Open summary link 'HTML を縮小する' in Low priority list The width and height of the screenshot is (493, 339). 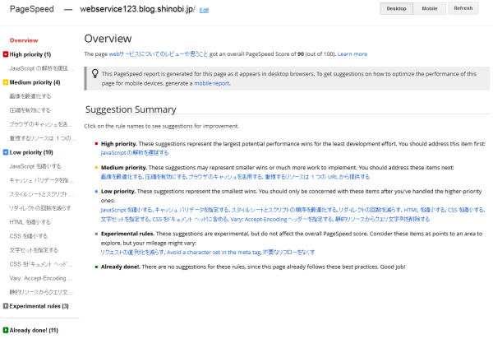(x=424, y=210)
